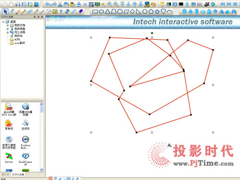Viewport: 240px width, 180px height.
Task: Collapse the 桌面 desktop tree node
Action: pos(3,22)
